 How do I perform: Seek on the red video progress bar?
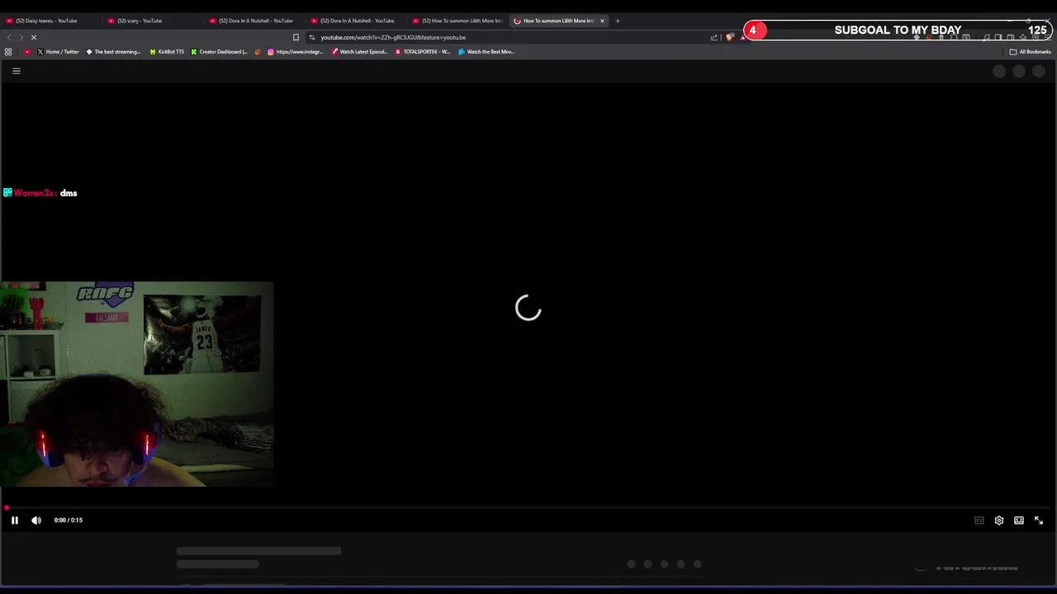pos(528,508)
